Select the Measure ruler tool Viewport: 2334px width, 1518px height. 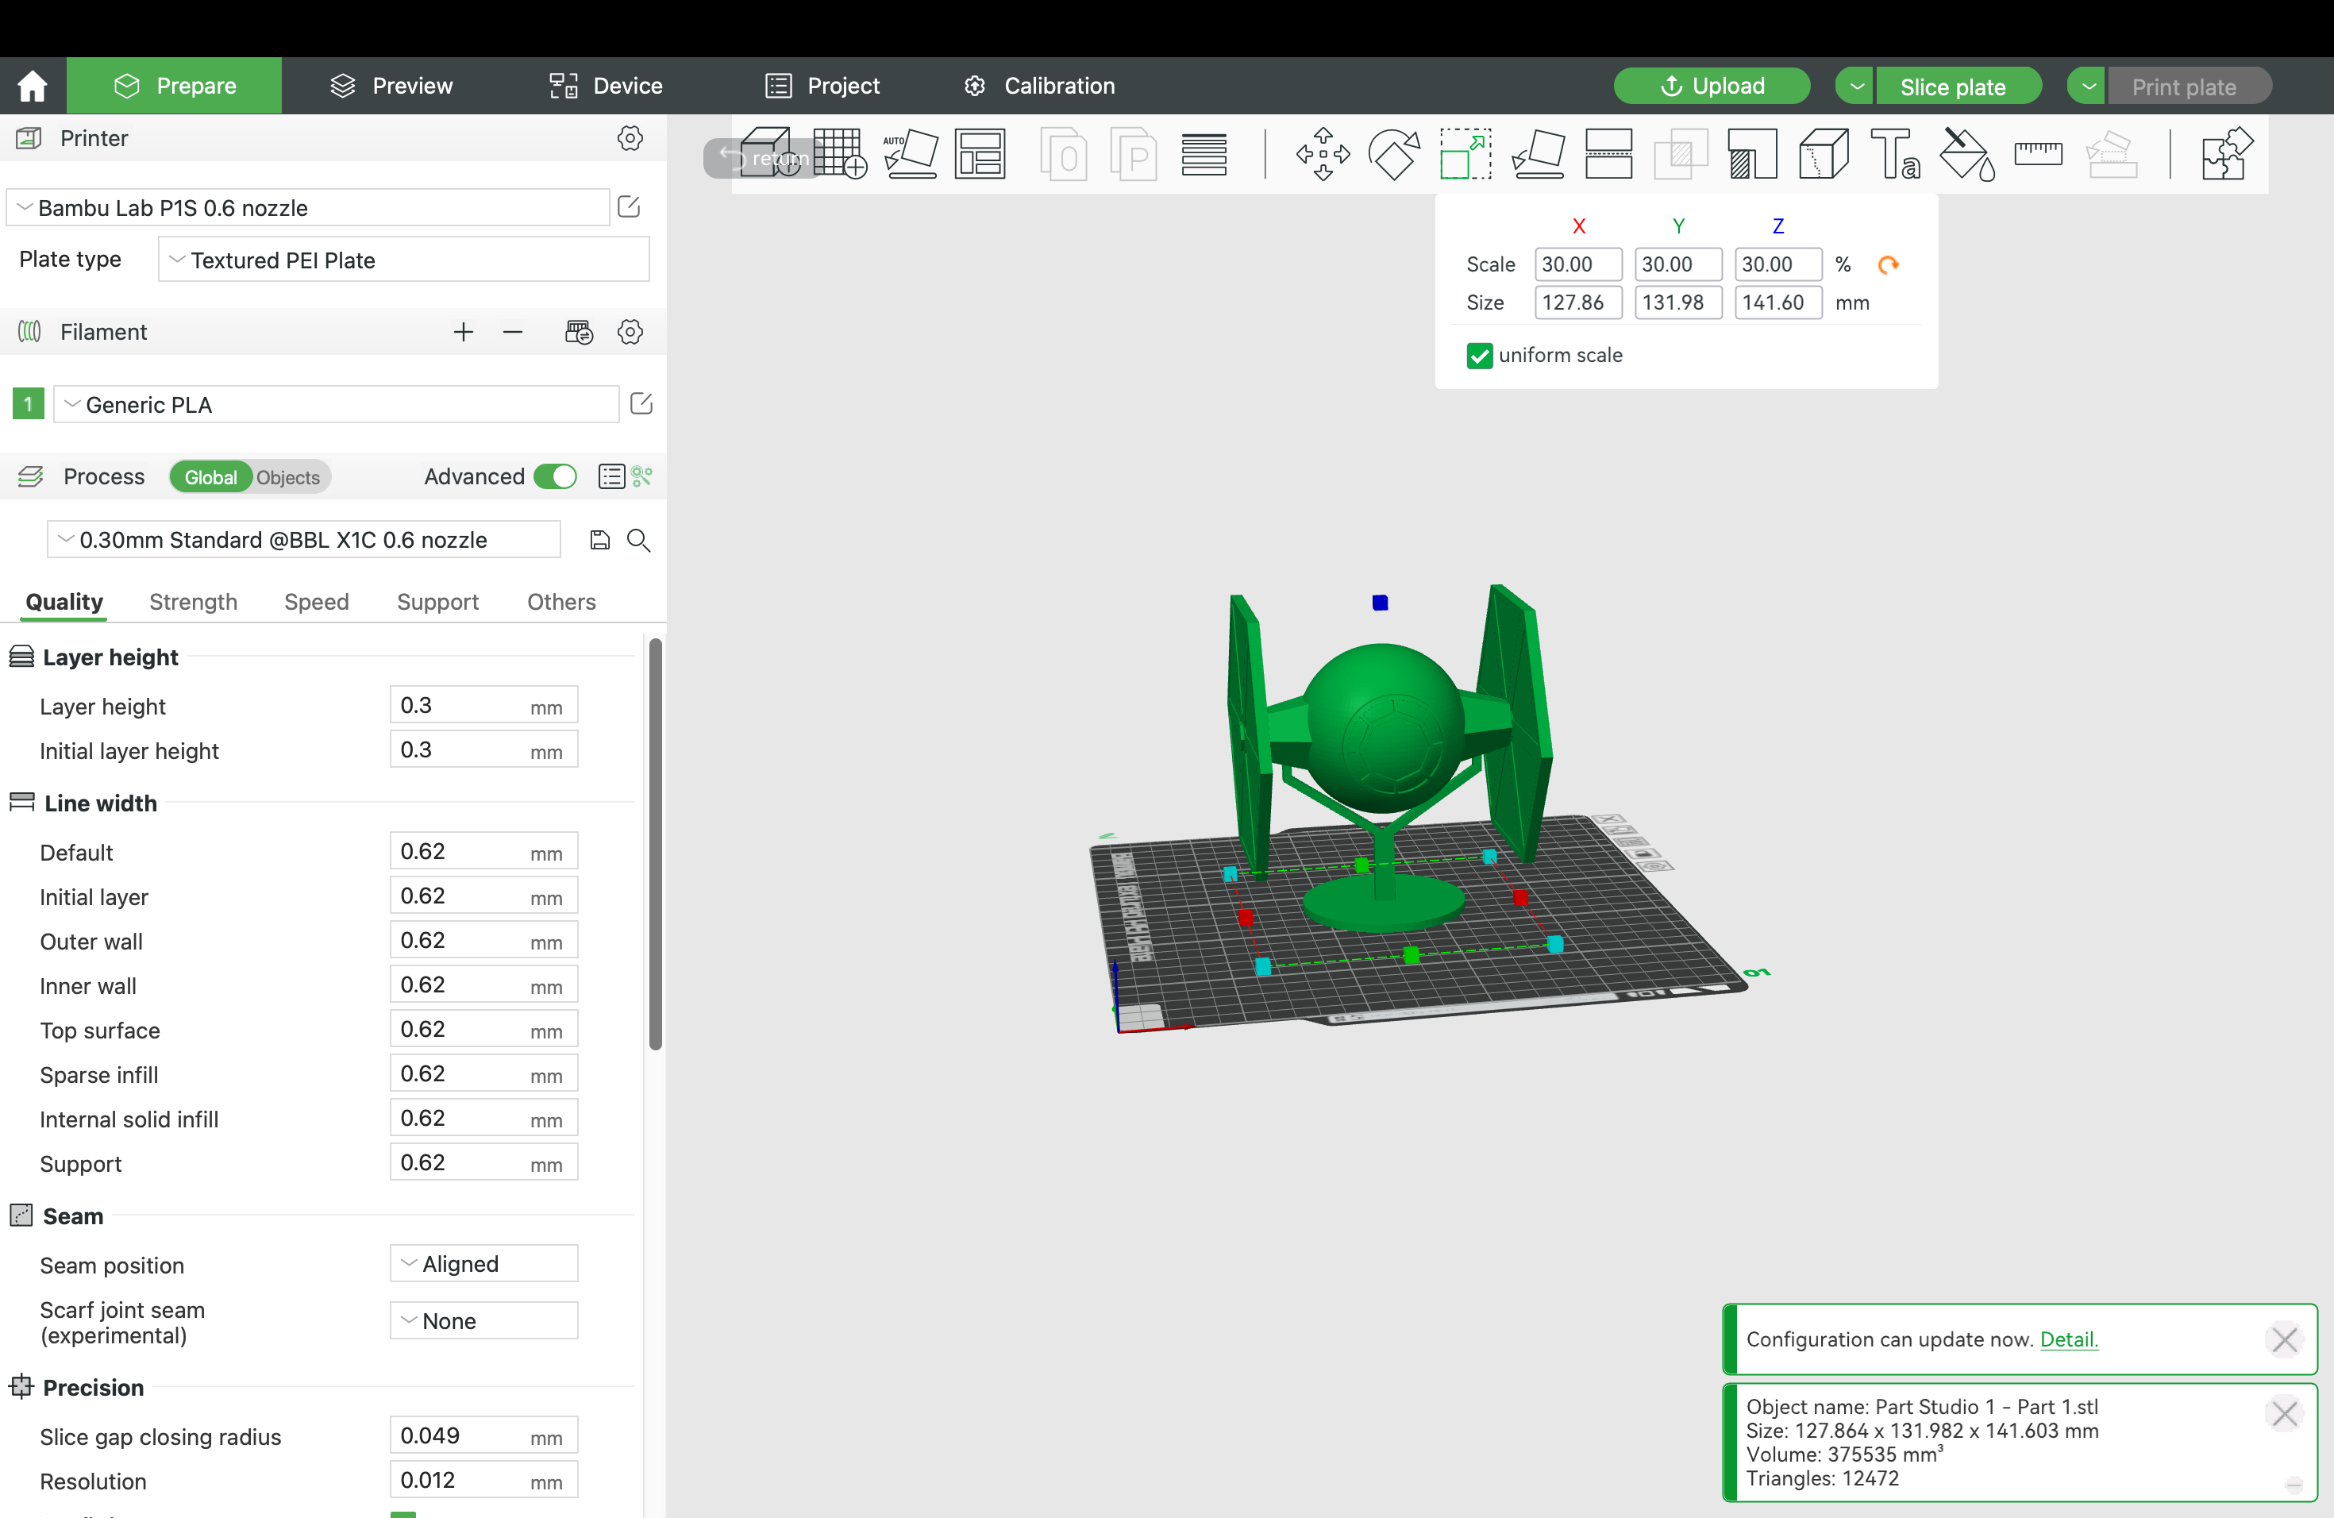click(x=2038, y=154)
